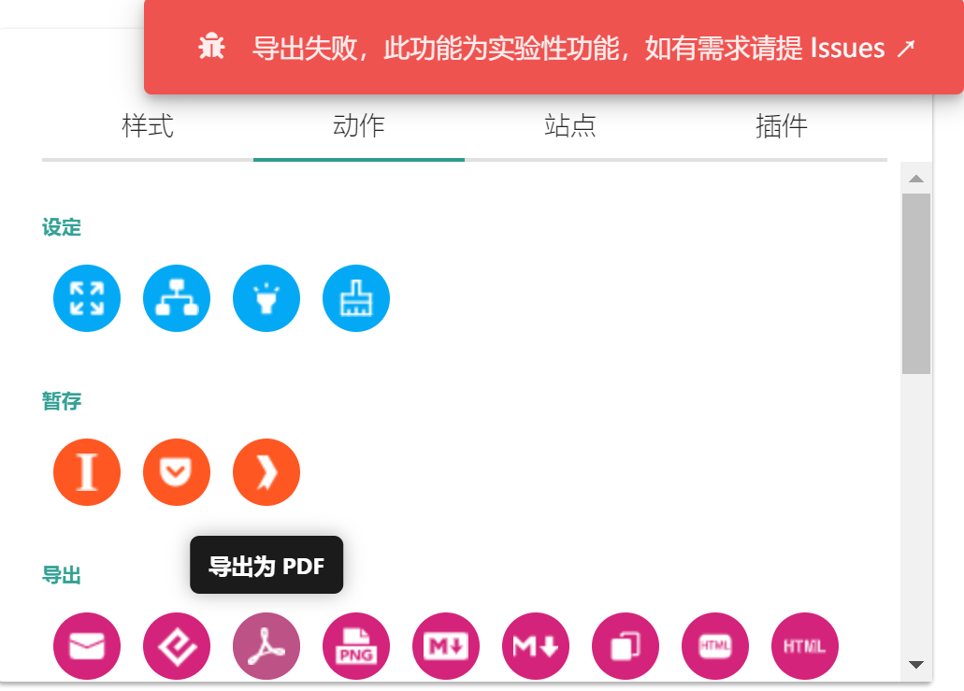Image resolution: width=964 pixels, height=691 pixels.
Task: Export the article to Evernote
Action: click(177, 645)
